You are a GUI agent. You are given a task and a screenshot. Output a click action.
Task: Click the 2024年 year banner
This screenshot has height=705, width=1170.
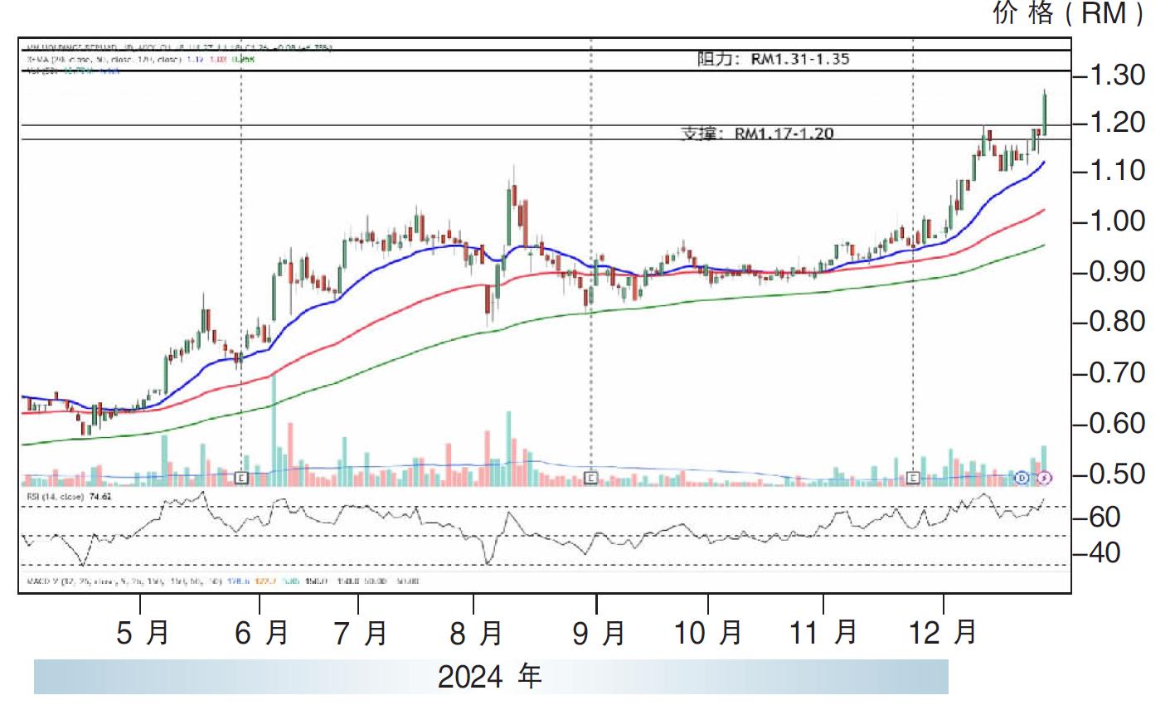coord(490,677)
